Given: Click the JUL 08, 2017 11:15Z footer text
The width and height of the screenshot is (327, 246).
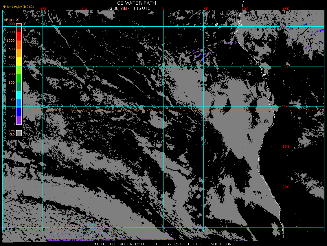Looking at the screenshot, I should point(178,244).
